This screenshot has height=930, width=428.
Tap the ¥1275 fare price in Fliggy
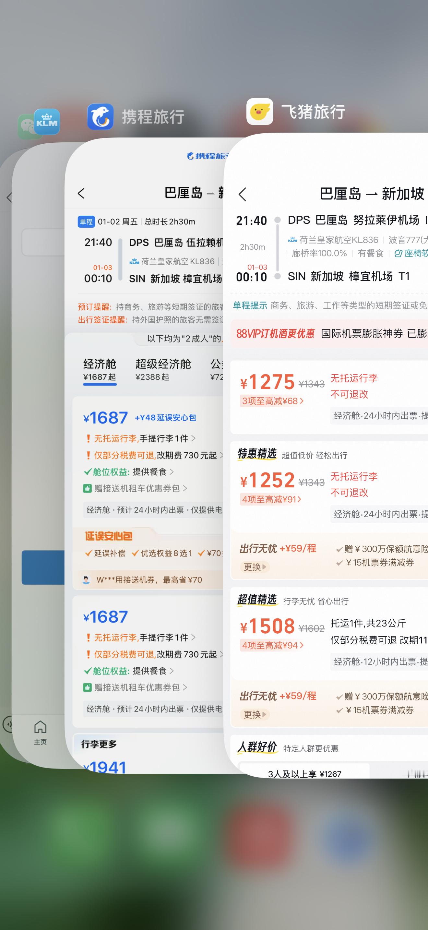point(267,382)
